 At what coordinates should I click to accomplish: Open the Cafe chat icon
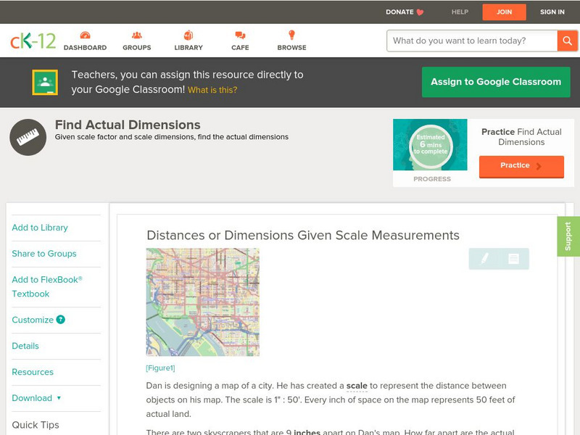240,36
